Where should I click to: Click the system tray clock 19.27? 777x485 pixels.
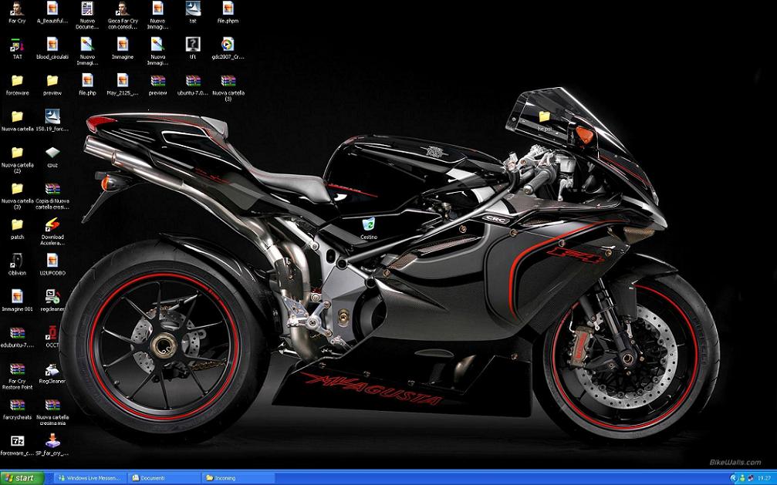coord(764,479)
